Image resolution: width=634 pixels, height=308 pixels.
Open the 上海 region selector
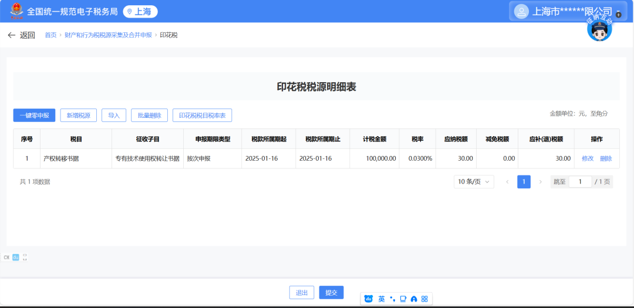pyautogui.click(x=140, y=11)
